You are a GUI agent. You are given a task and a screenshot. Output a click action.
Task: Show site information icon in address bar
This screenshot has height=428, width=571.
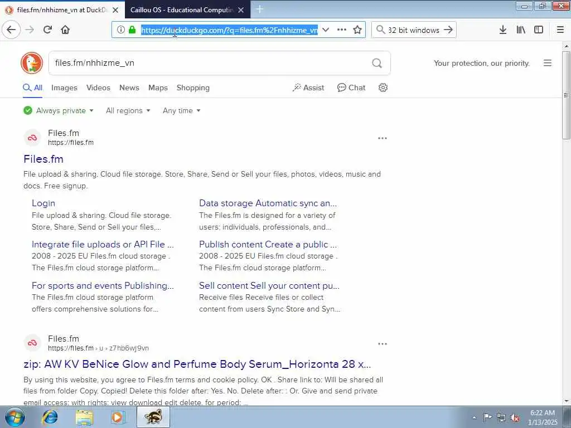tap(121, 30)
